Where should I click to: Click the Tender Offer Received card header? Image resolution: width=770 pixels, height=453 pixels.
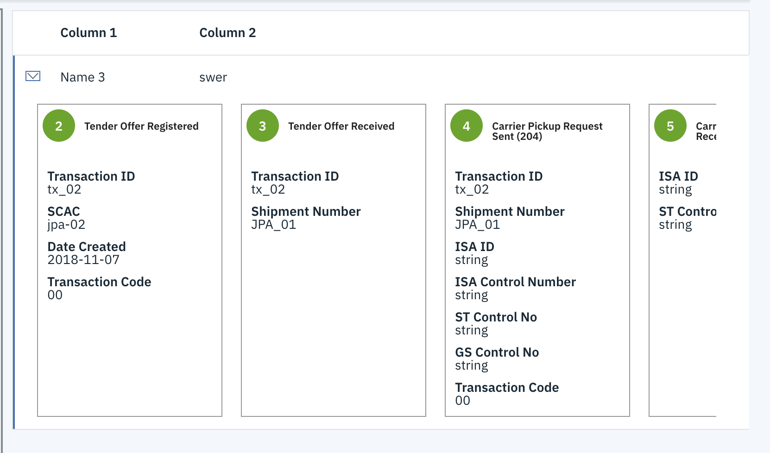(x=341, y=126)
